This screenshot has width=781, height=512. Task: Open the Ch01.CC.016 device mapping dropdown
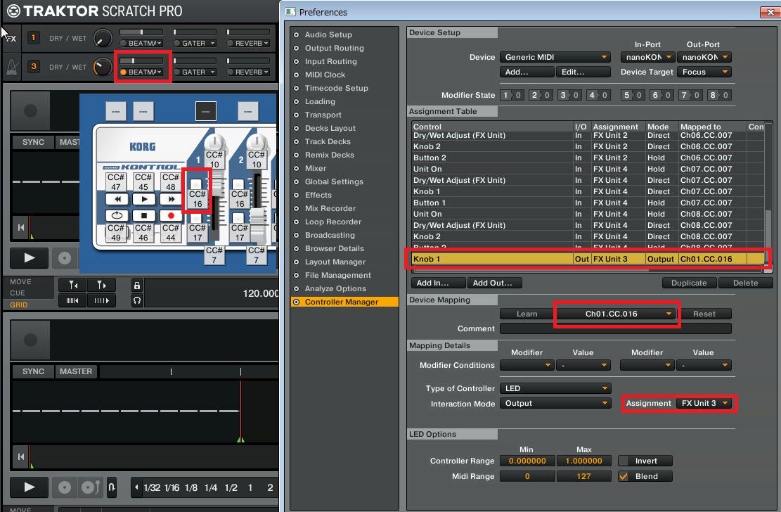pos(616,314)
